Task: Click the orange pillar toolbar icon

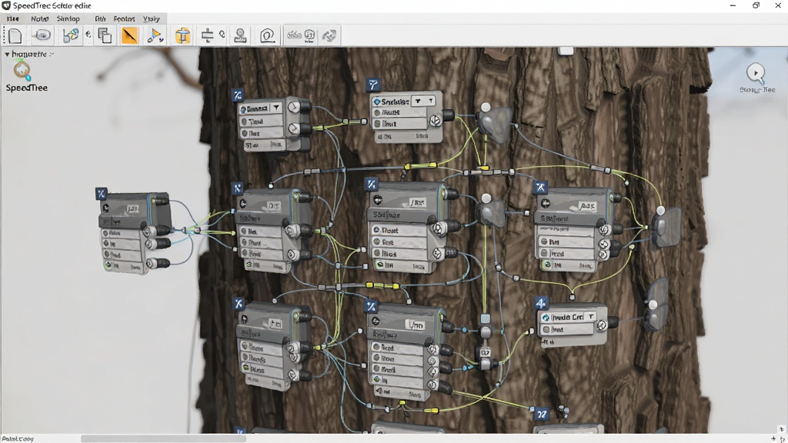Action: click(x=182, y=35)
